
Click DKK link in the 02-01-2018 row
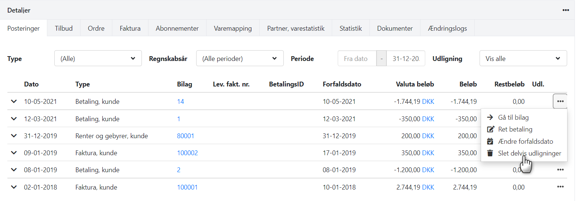(x=428, y=187)
